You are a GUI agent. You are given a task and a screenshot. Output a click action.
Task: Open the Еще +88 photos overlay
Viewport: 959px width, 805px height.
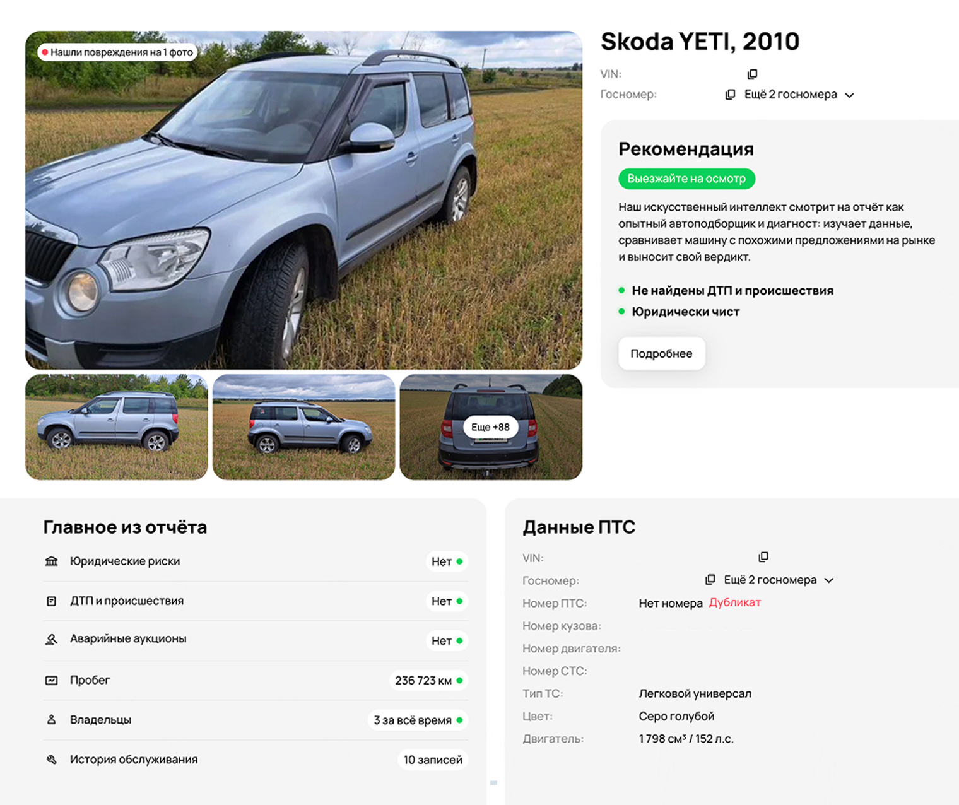(491, 427)
